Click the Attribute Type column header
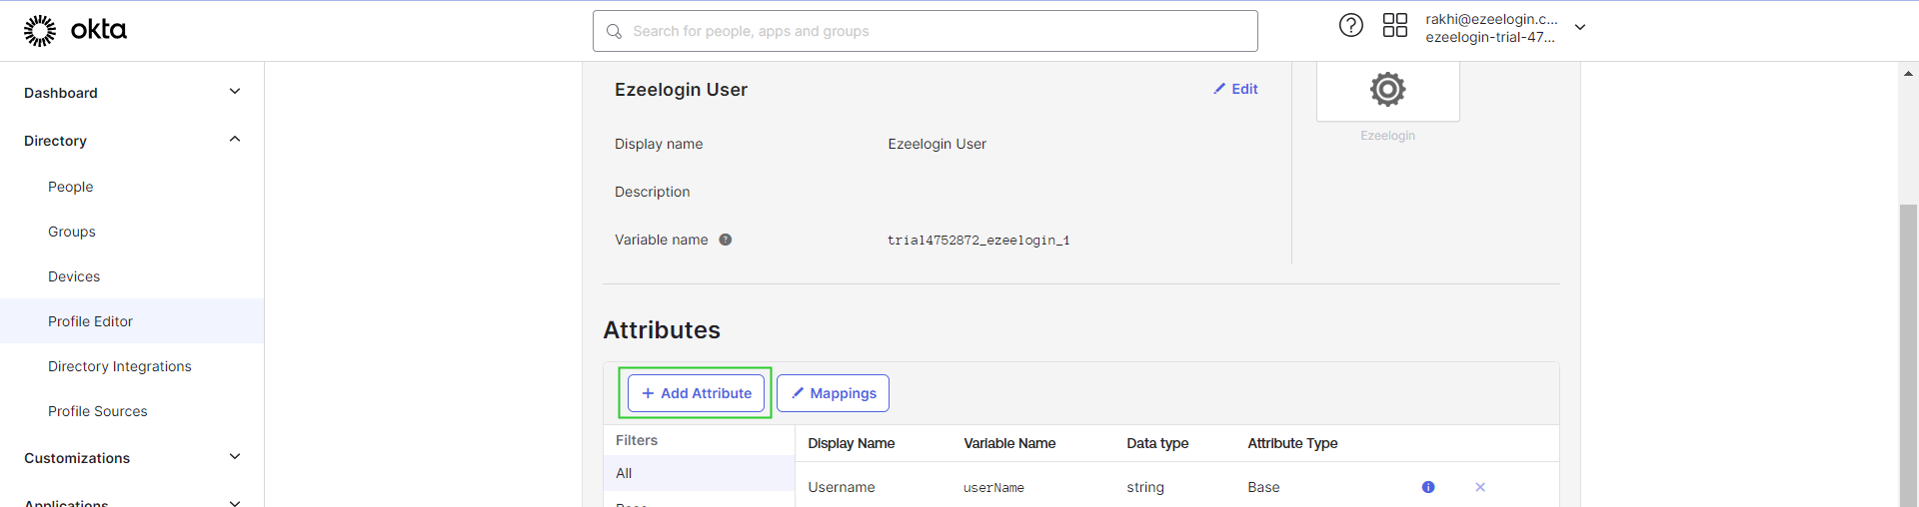1919x507 pixels. pyautogui.click(x=1292, y=443)
